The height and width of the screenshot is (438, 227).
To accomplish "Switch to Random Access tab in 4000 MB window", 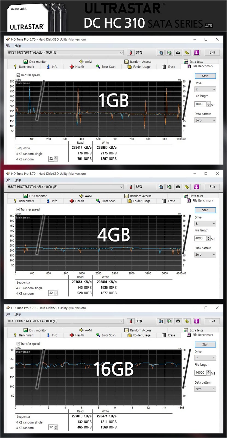I will pos(138,196).
